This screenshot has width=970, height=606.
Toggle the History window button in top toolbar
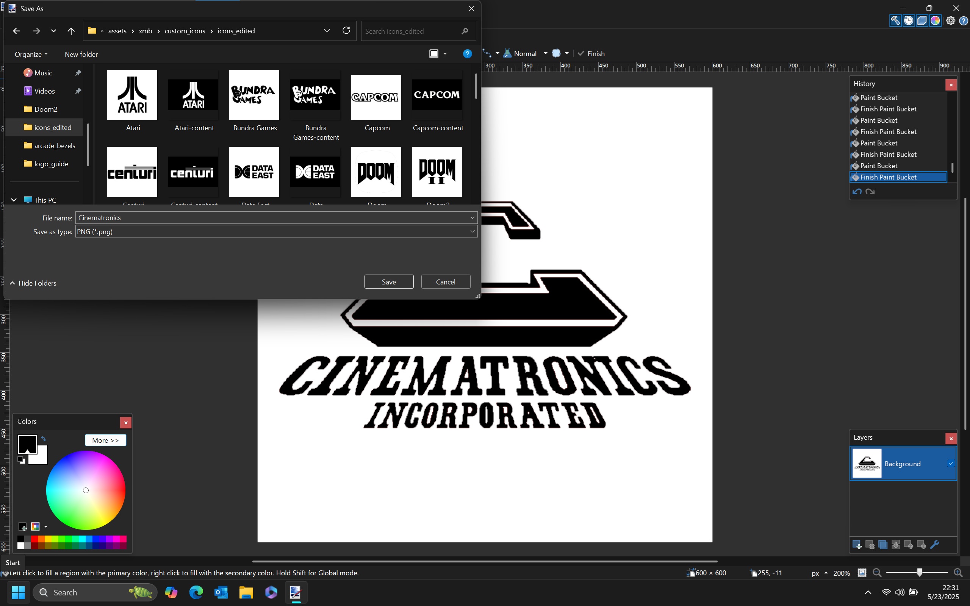[909, 21]
